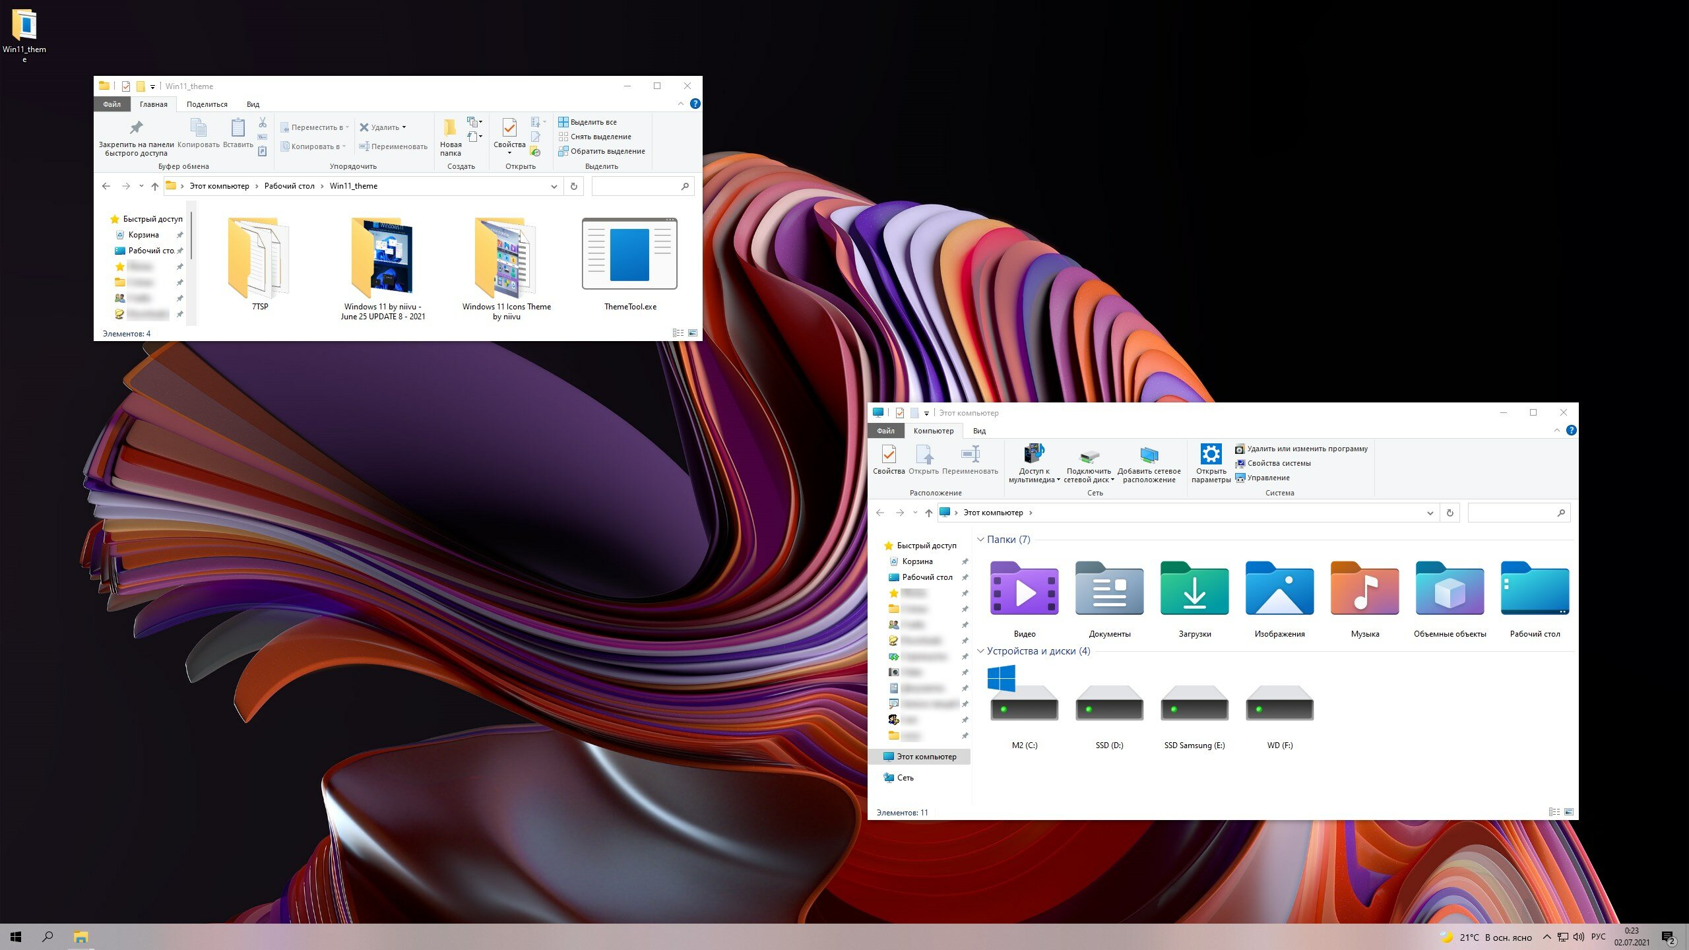Click Снять выделение button

pyautogui.click(x=594, y=137)
